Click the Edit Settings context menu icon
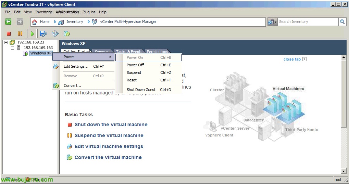Viewport: 349px width, 184px height. tap(56, 66)
